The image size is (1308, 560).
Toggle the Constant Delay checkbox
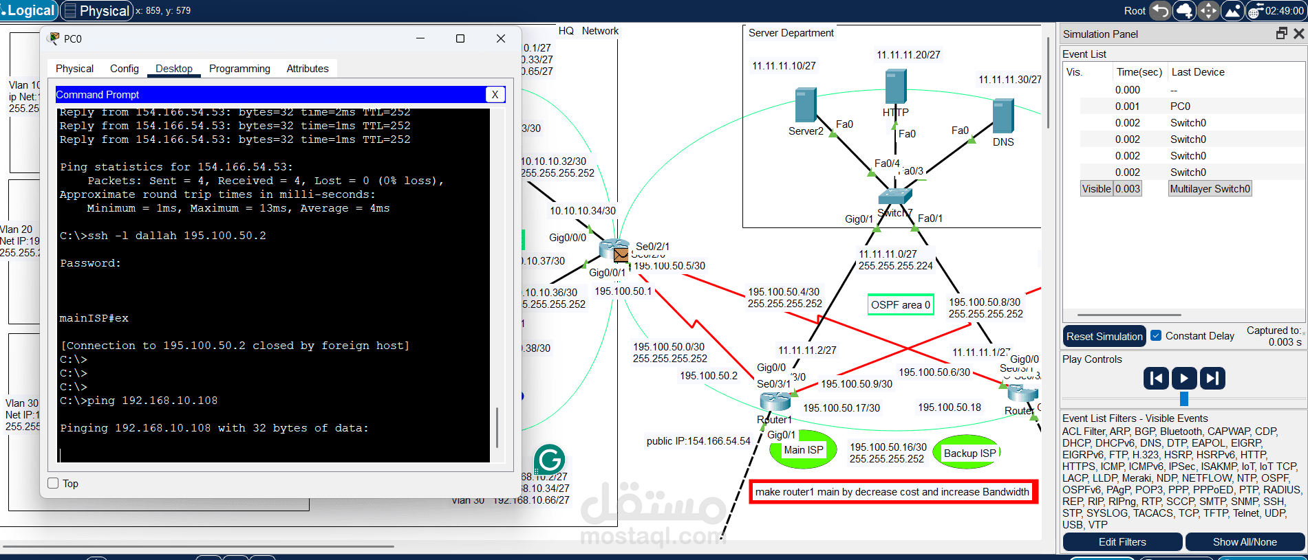click(1157, 335)
